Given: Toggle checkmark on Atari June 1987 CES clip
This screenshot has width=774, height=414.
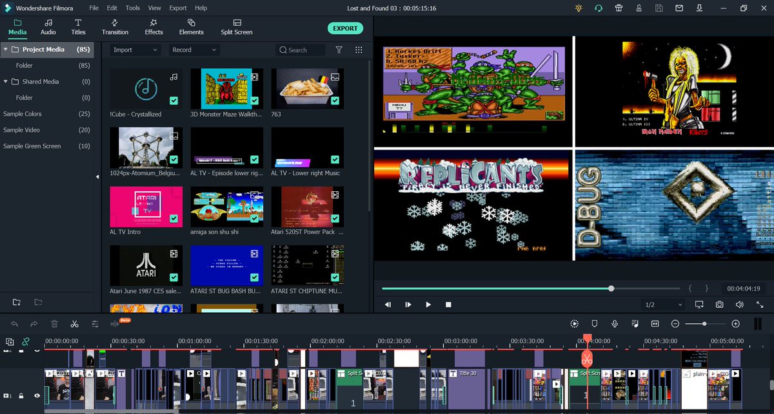Looking at the screenshot, I should point(174,278).
